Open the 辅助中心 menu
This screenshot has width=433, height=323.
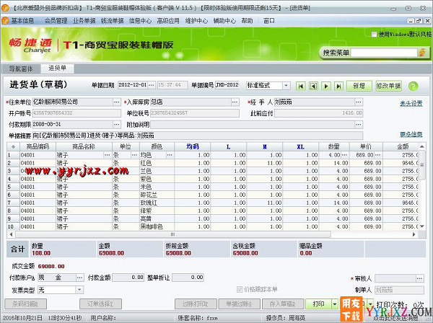[x=224, y=21]
